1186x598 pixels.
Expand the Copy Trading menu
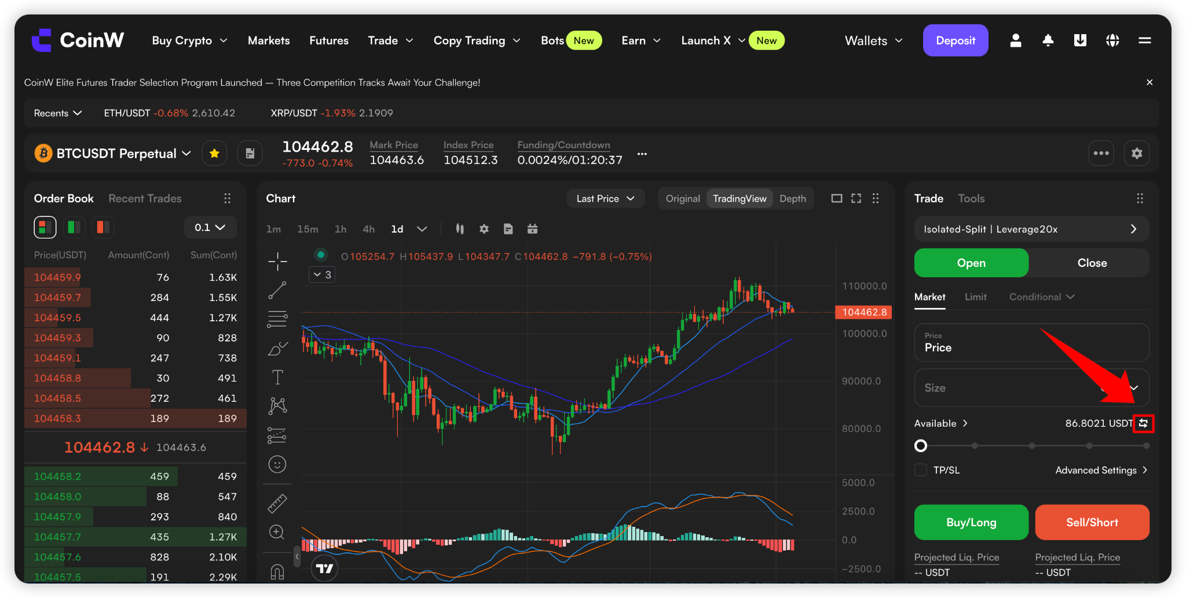tap(477, 41)
